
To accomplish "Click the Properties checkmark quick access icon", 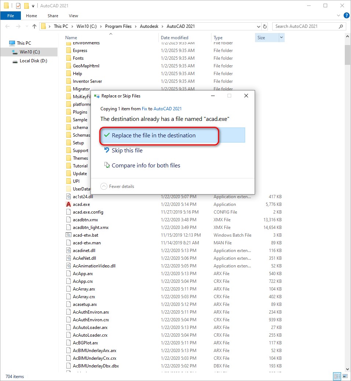I will [18, 5].
